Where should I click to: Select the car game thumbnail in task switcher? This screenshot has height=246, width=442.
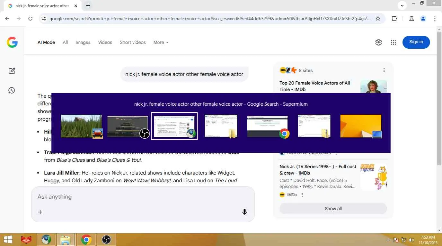click(x=81, y=126)
